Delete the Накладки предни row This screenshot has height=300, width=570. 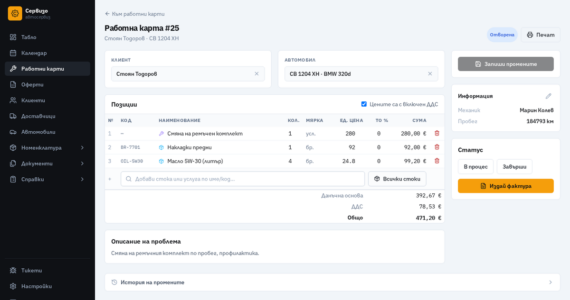point(437,147)
